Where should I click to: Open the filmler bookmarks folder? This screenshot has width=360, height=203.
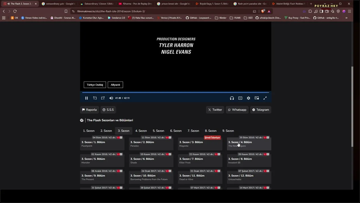pos(220,18)
